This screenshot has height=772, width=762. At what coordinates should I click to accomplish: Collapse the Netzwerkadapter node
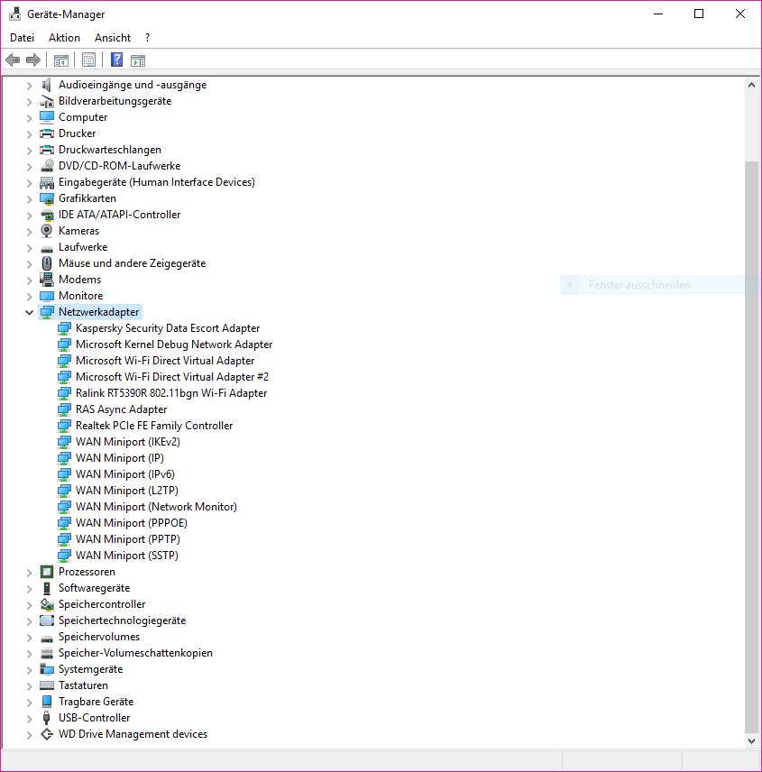click(29, 312)
